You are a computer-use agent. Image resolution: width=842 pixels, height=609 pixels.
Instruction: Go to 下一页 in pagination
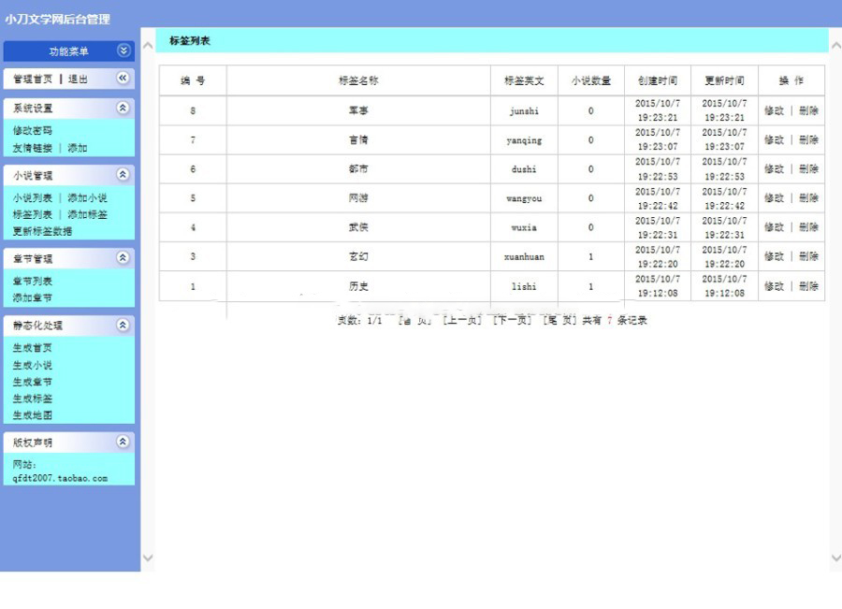point(512,320)
